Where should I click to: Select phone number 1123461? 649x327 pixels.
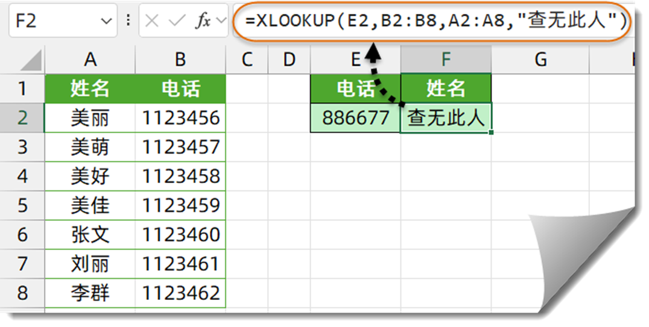click(180, 264)
